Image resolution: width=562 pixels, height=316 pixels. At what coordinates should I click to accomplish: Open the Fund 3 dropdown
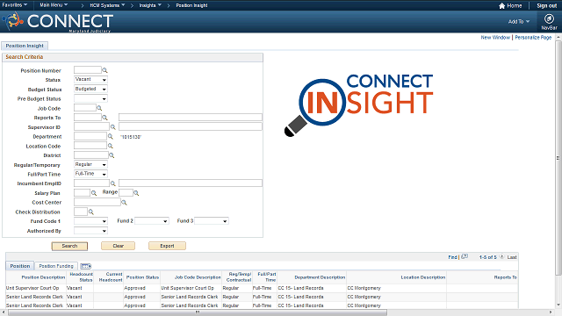click(x=212, y=221)
